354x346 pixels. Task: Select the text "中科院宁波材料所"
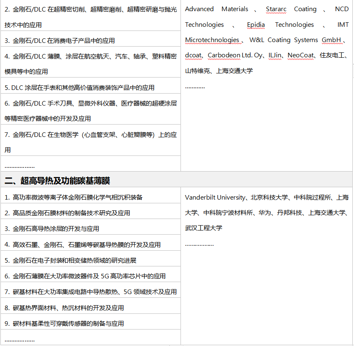(x=228, y=212)
